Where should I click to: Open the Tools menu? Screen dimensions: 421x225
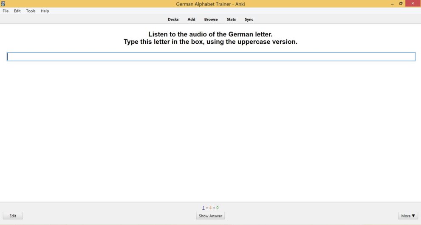31,11
